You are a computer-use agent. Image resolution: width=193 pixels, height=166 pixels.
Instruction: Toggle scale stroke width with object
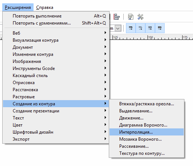click(x=131, y=28)
